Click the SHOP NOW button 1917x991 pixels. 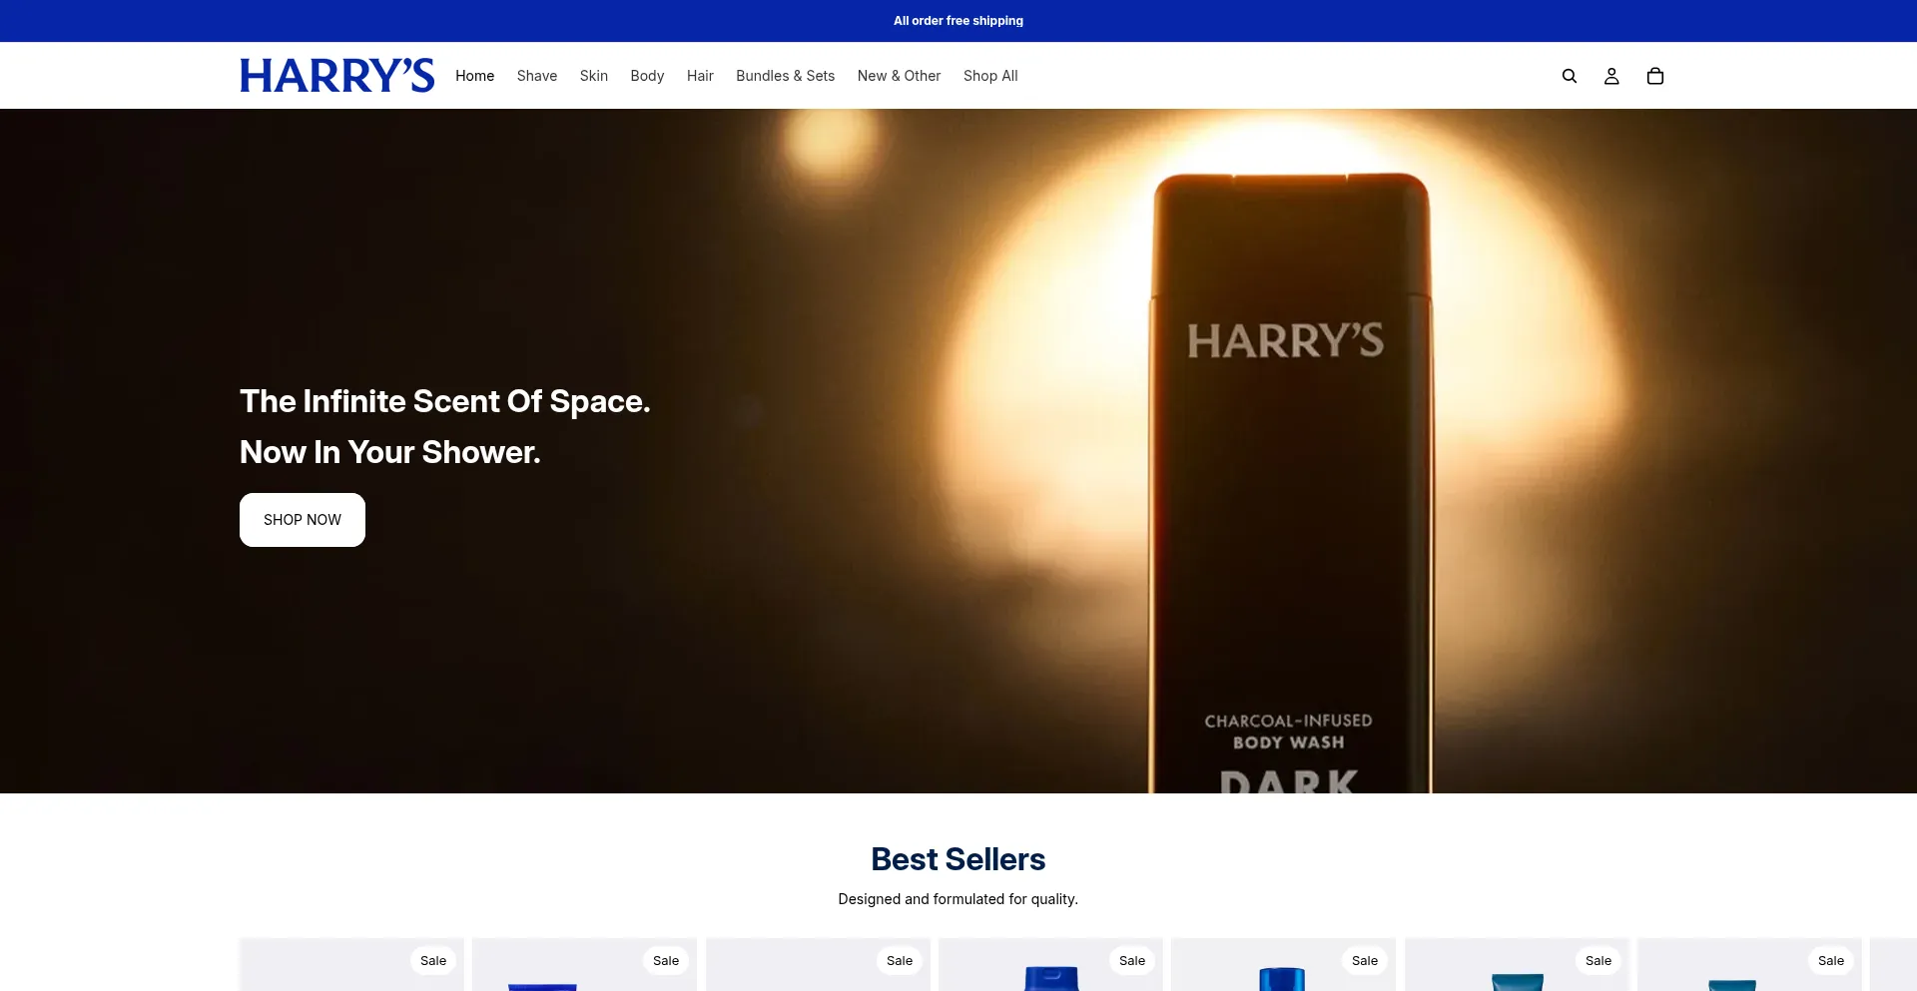(303, 520)
